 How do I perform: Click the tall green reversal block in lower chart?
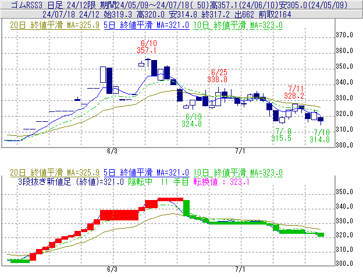point(186,208)
